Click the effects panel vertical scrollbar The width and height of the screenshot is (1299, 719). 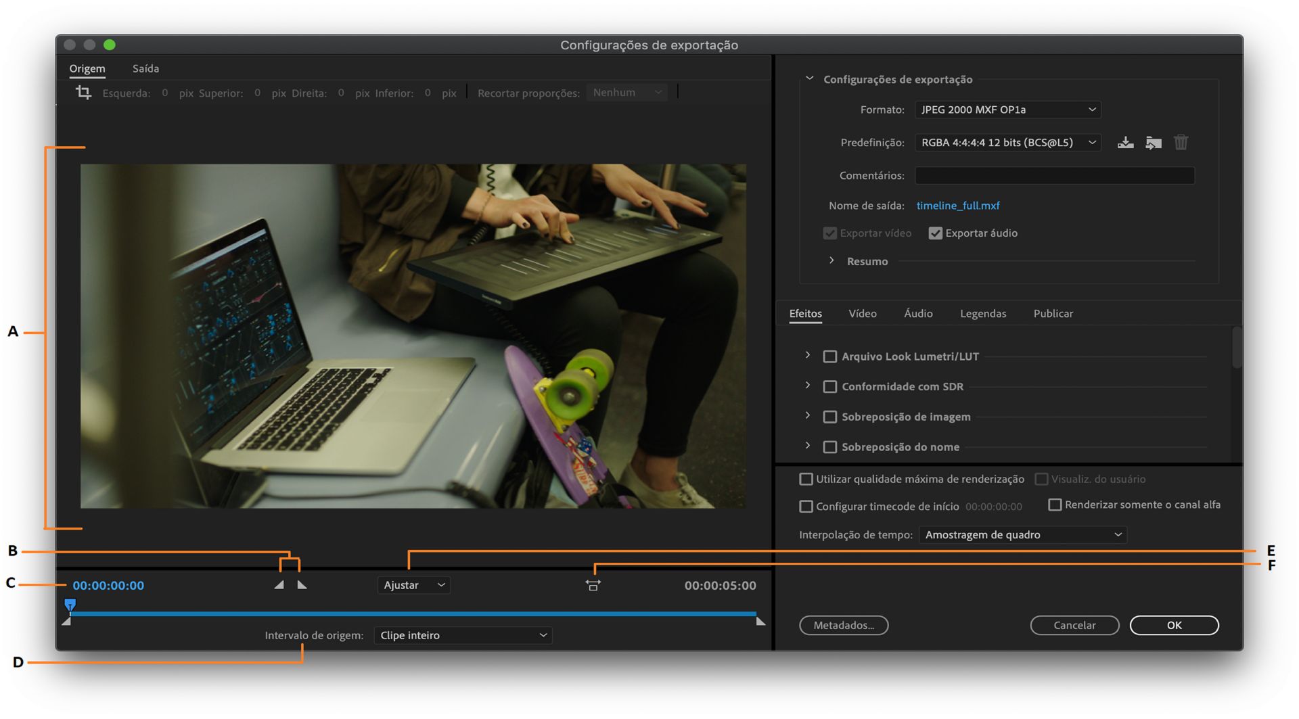click(x=1237, y=347)
